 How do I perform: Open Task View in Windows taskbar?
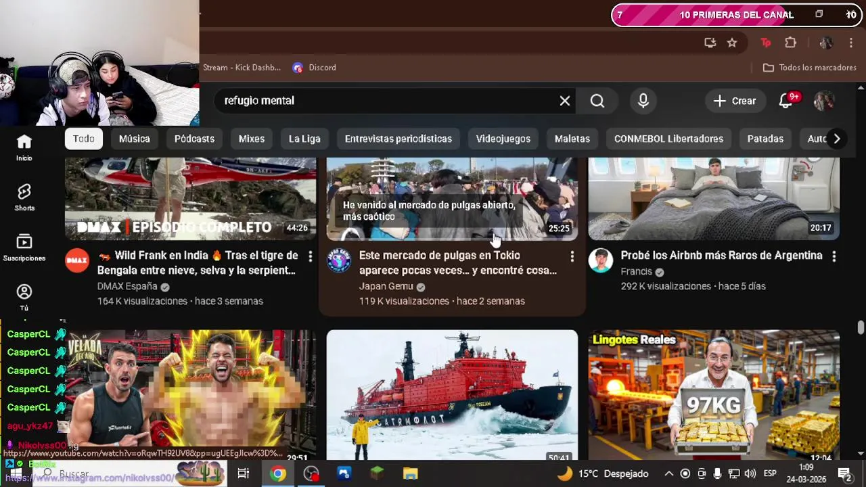(x=244, y=474)
